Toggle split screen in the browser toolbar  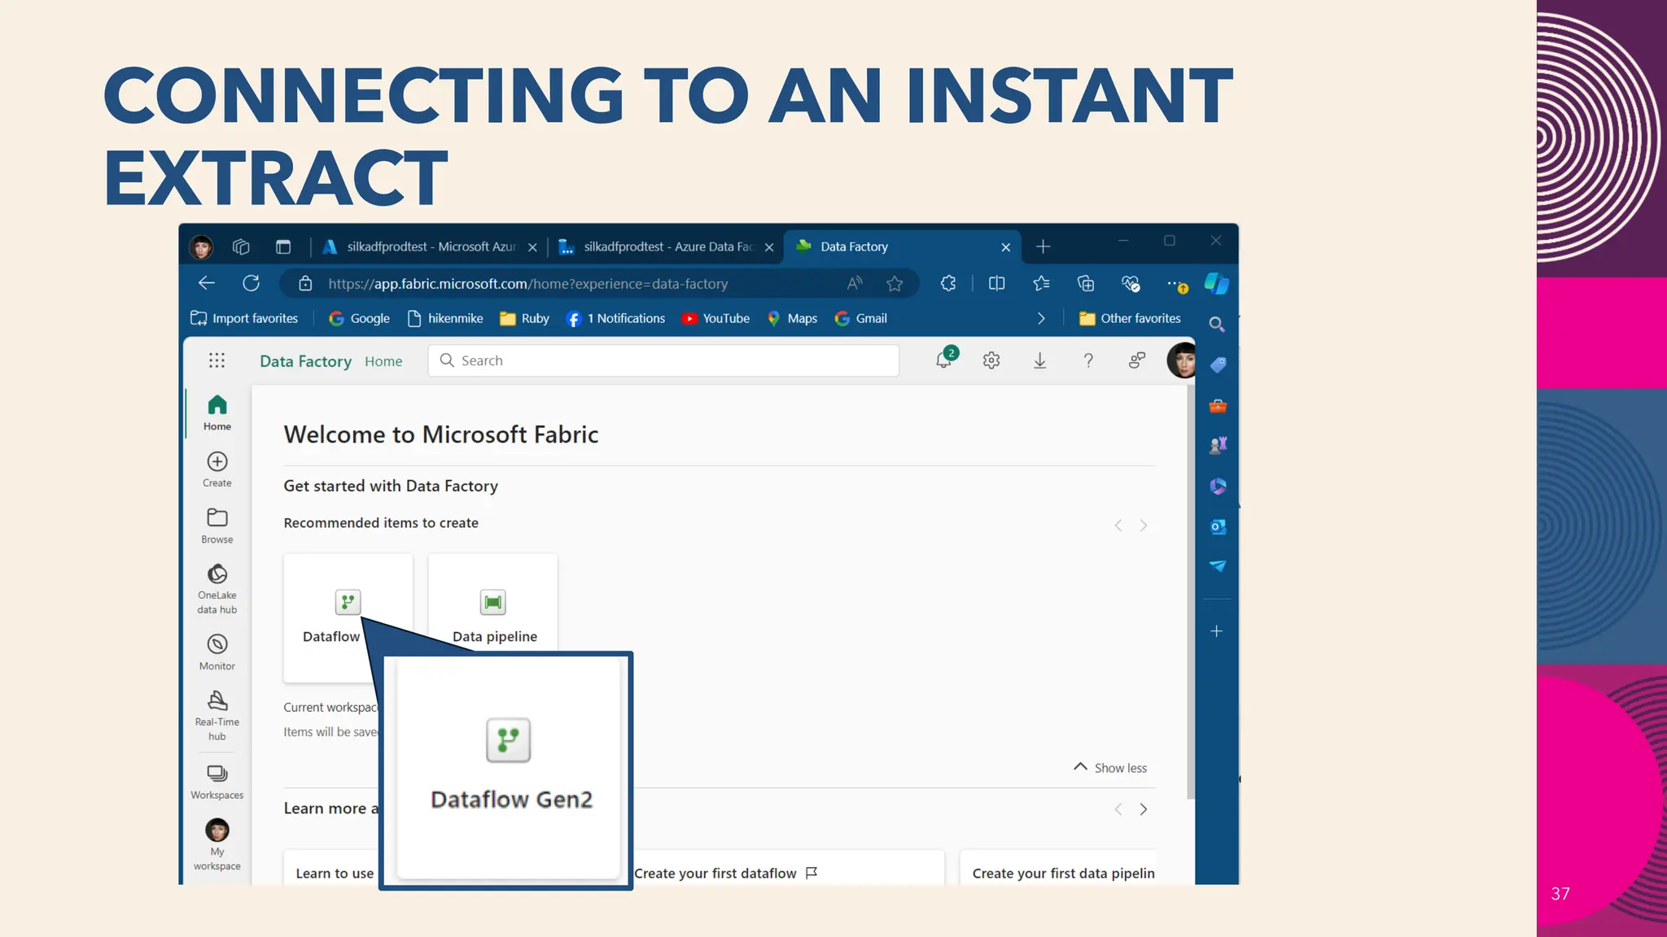[x=996, y=283]
